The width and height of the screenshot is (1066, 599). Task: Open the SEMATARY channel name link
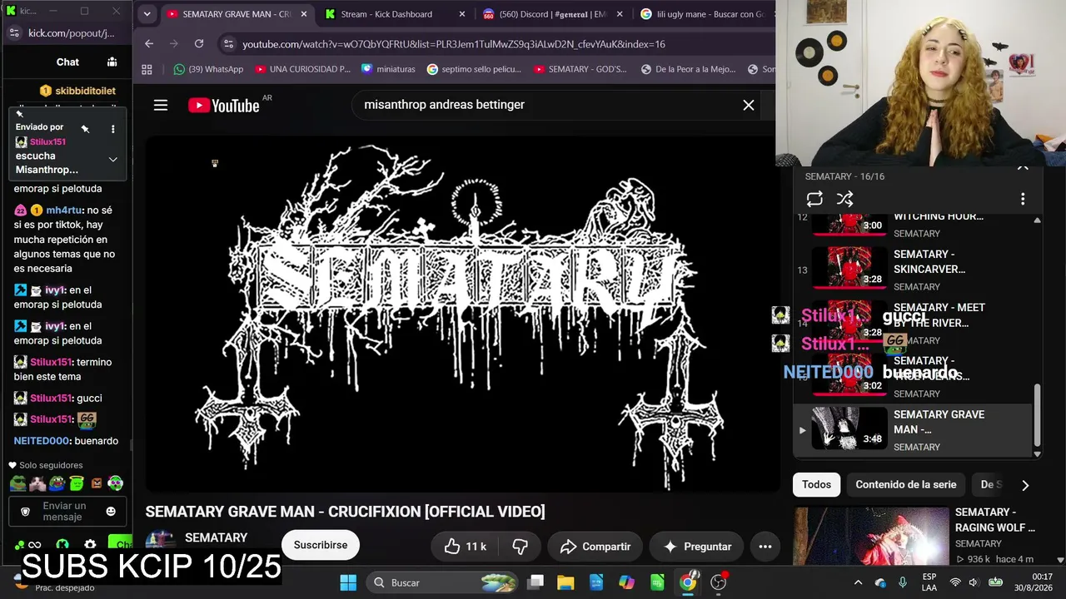click(x=216, y=537)
